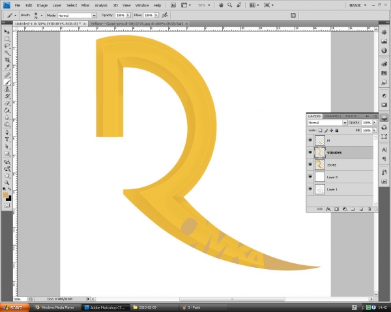Viewport: 391px width, 312px height.
Task: Add a layer style (fx)
Action: click(x=328, y=209)
